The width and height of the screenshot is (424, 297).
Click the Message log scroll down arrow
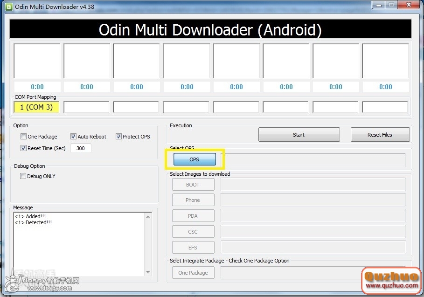tap(148, 272)
